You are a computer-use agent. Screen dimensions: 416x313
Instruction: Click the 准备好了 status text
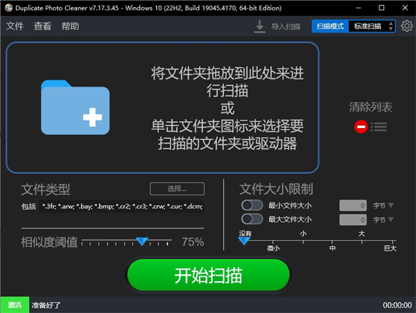[46, 305]
